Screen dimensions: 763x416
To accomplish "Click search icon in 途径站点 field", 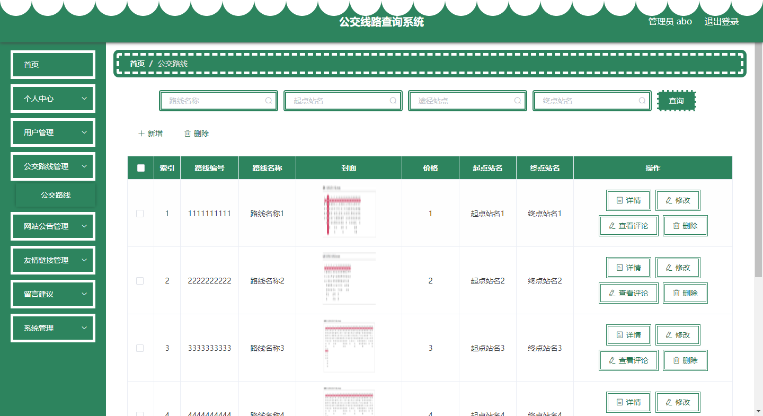I will (x=518, y=101).
